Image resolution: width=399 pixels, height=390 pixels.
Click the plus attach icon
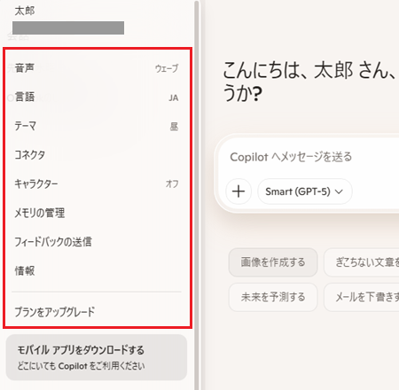pyautogui.click(x=239, y=191)
